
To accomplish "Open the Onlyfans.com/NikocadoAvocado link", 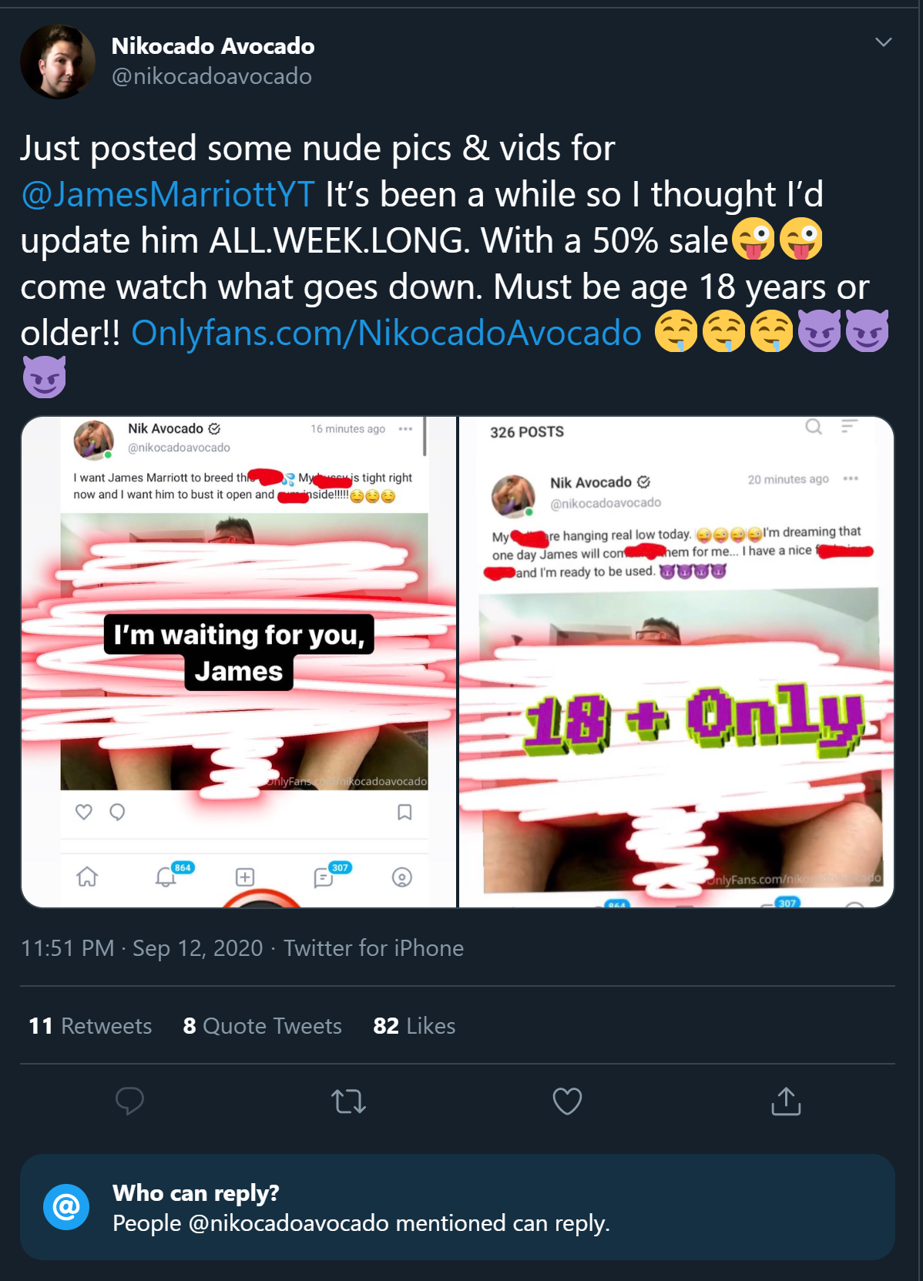I will 386,334.
